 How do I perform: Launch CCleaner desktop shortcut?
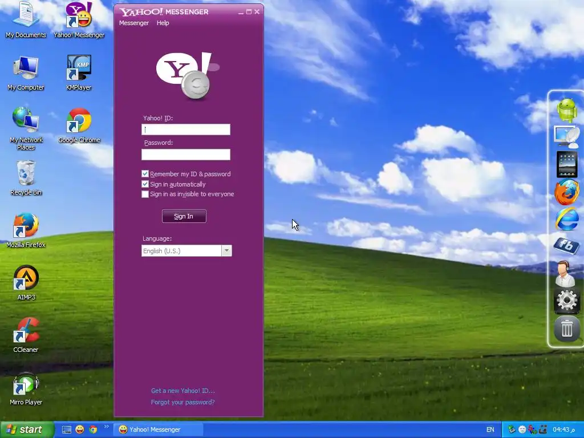coord(26,335)
